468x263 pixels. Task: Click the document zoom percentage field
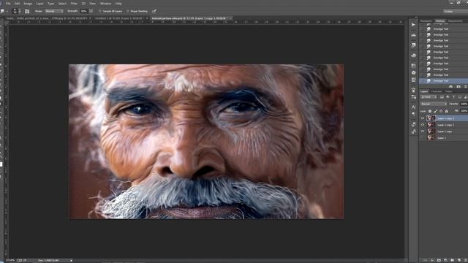click(x=10, y=261)
